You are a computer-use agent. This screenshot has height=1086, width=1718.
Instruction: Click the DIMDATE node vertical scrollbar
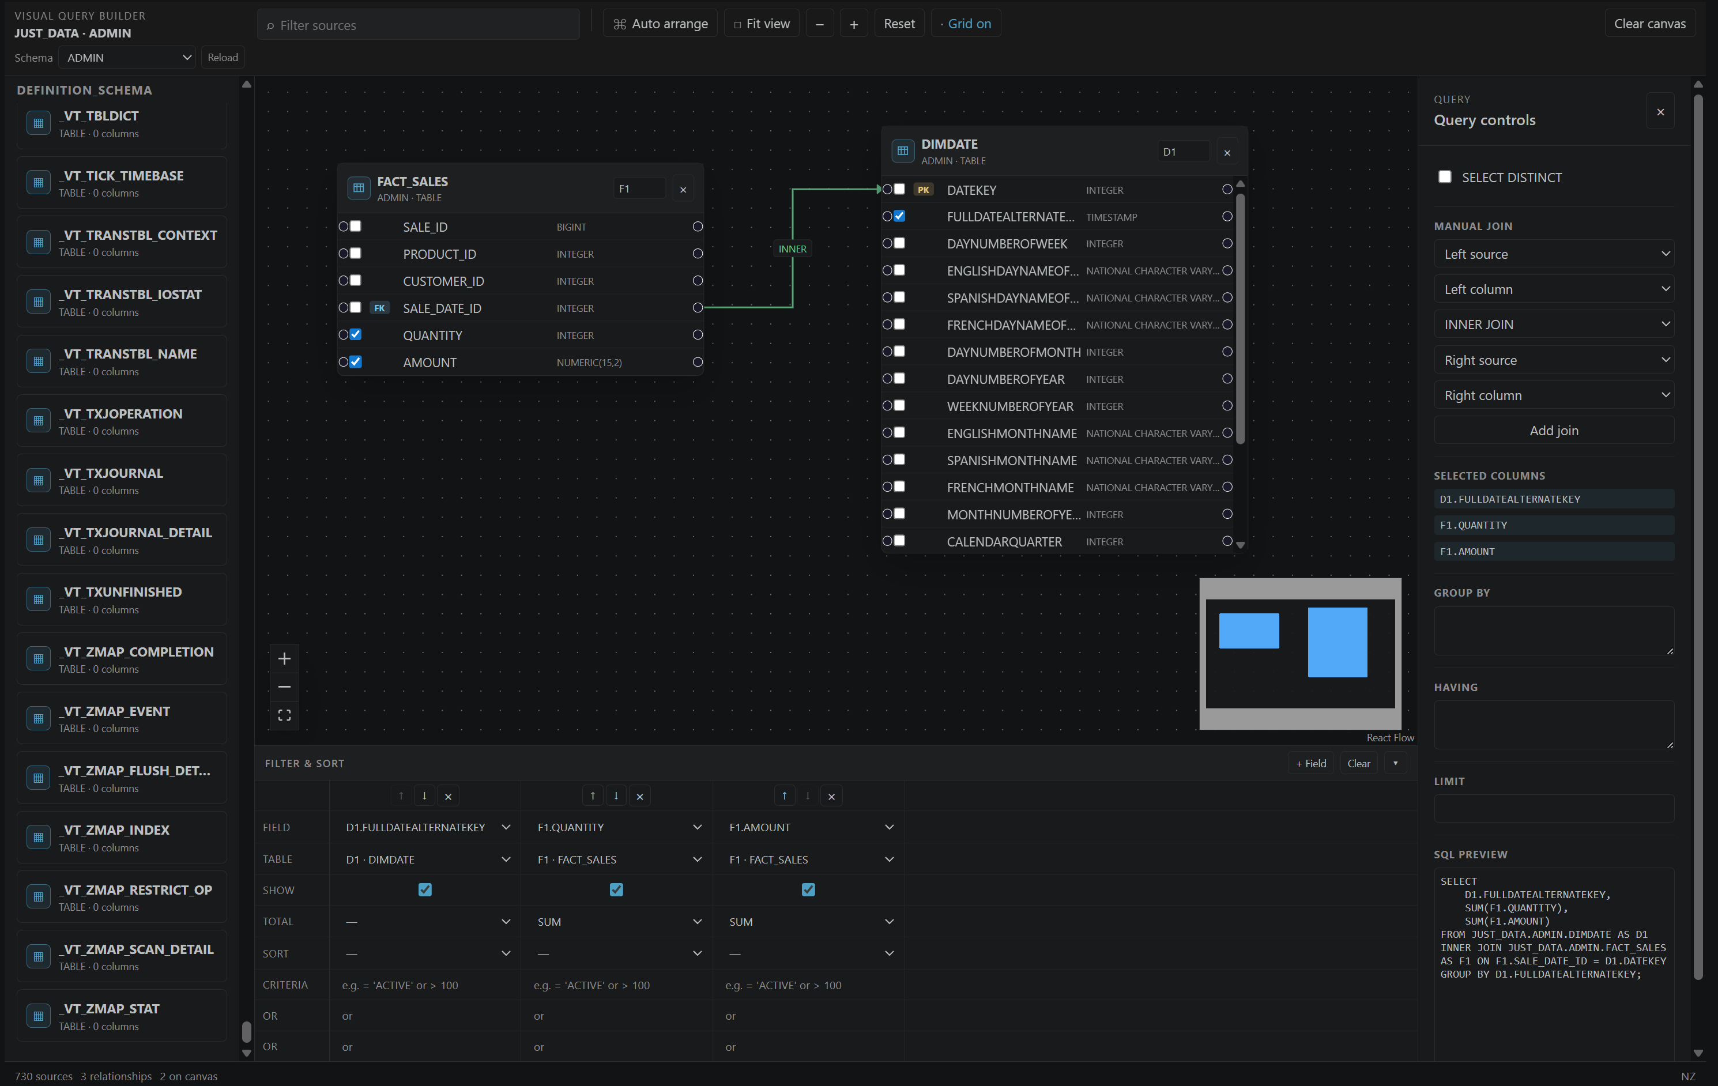click(x=1240, y=318)
